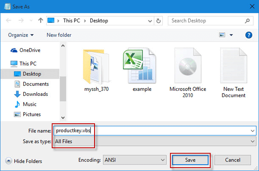
Task: Open the Organize menu
Action: point(21,35)
